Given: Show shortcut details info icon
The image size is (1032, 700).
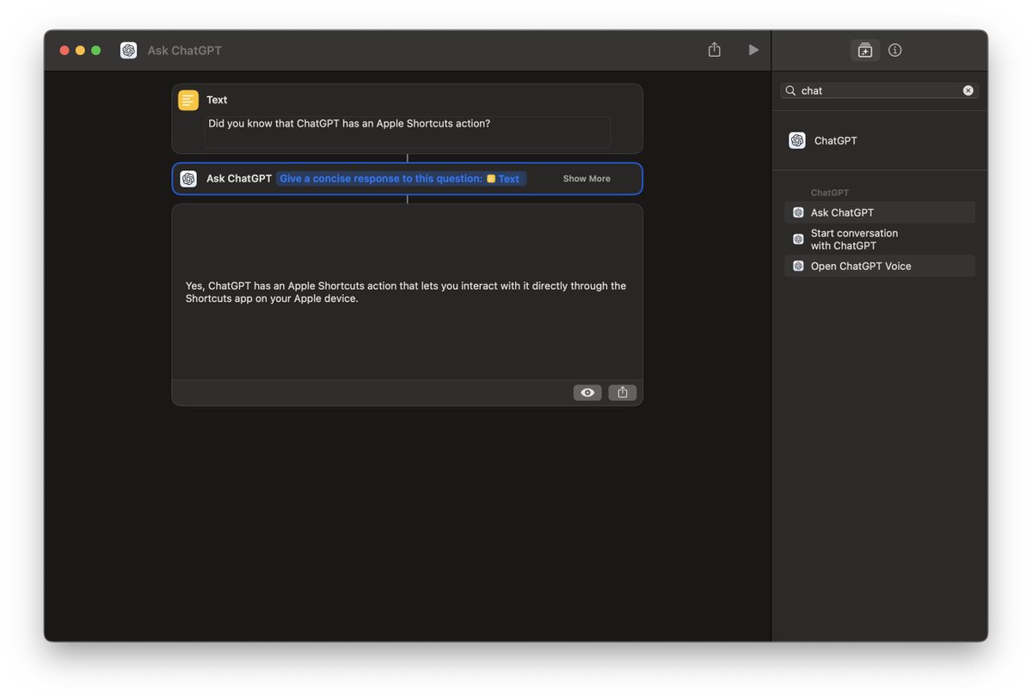Looking at the screenshot, I should click(894, 50).
